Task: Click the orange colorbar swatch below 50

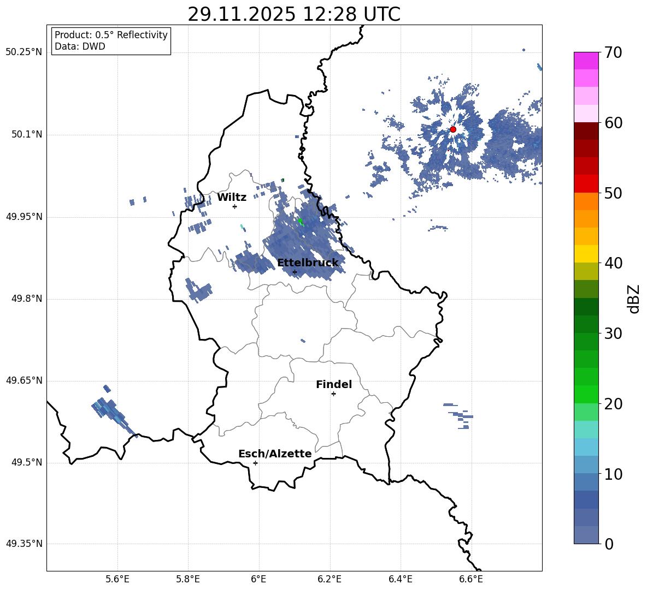Action: click(x=586, y=201)
